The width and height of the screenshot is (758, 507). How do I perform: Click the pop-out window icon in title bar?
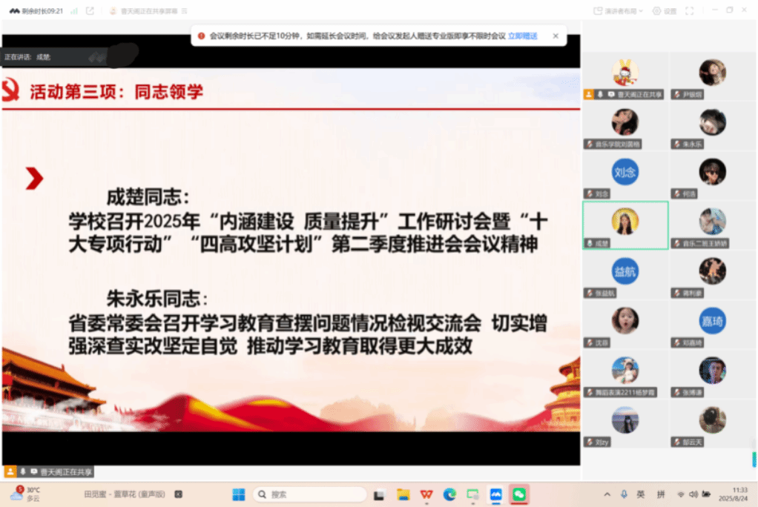point(90,11)
